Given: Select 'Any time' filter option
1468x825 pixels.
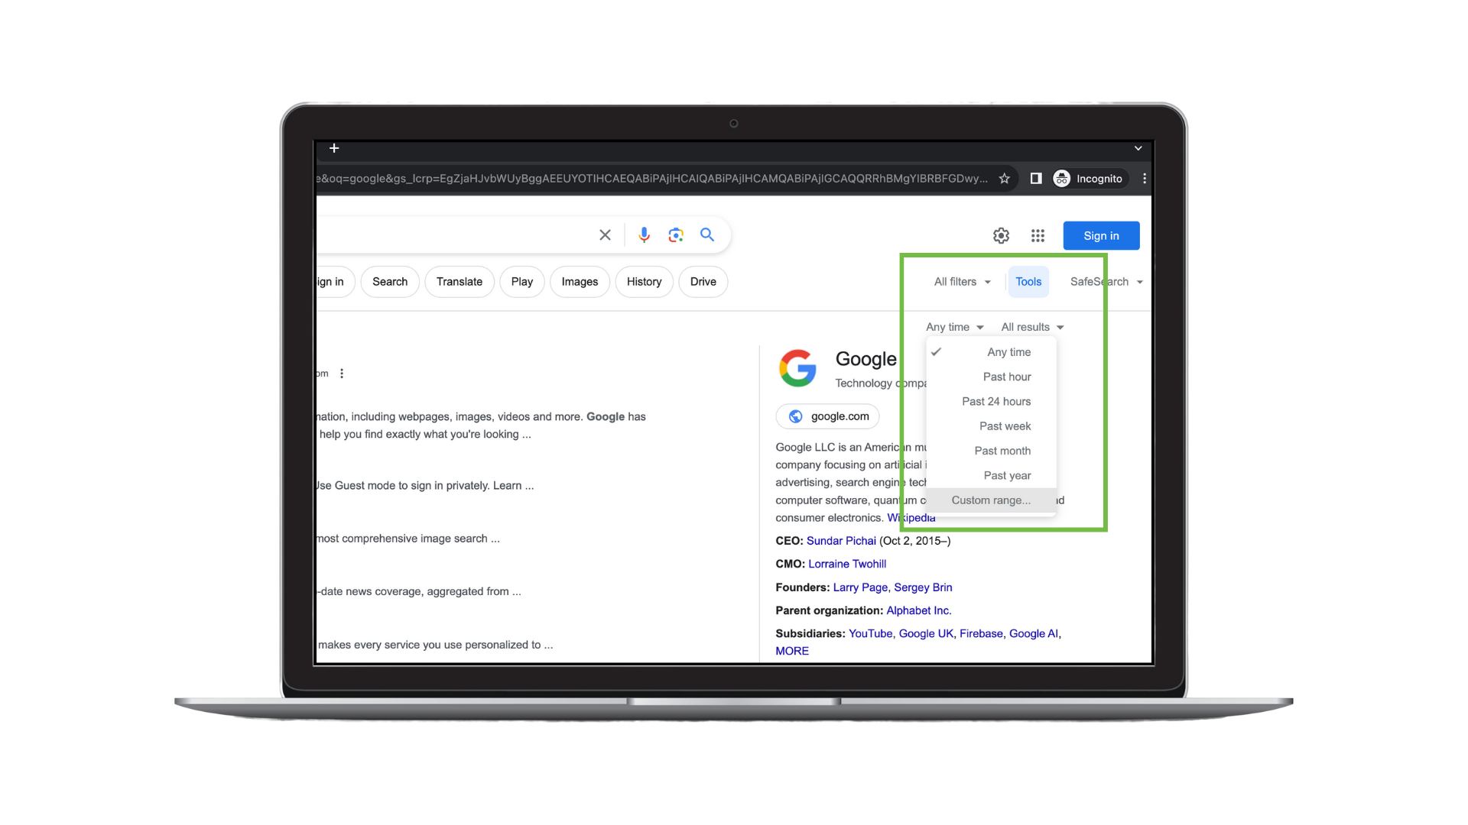Looking at the screenshot, I should [1009, 351].
